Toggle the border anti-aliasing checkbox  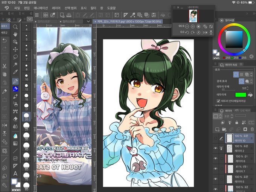click(x=218, y=101)
